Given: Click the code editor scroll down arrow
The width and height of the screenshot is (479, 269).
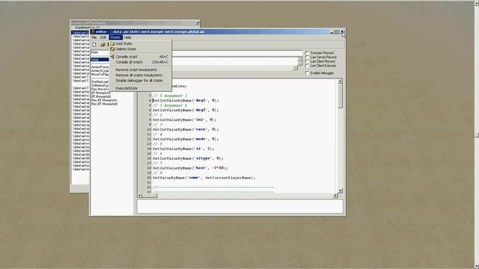Looking at the screenshot, I should 340,191.
